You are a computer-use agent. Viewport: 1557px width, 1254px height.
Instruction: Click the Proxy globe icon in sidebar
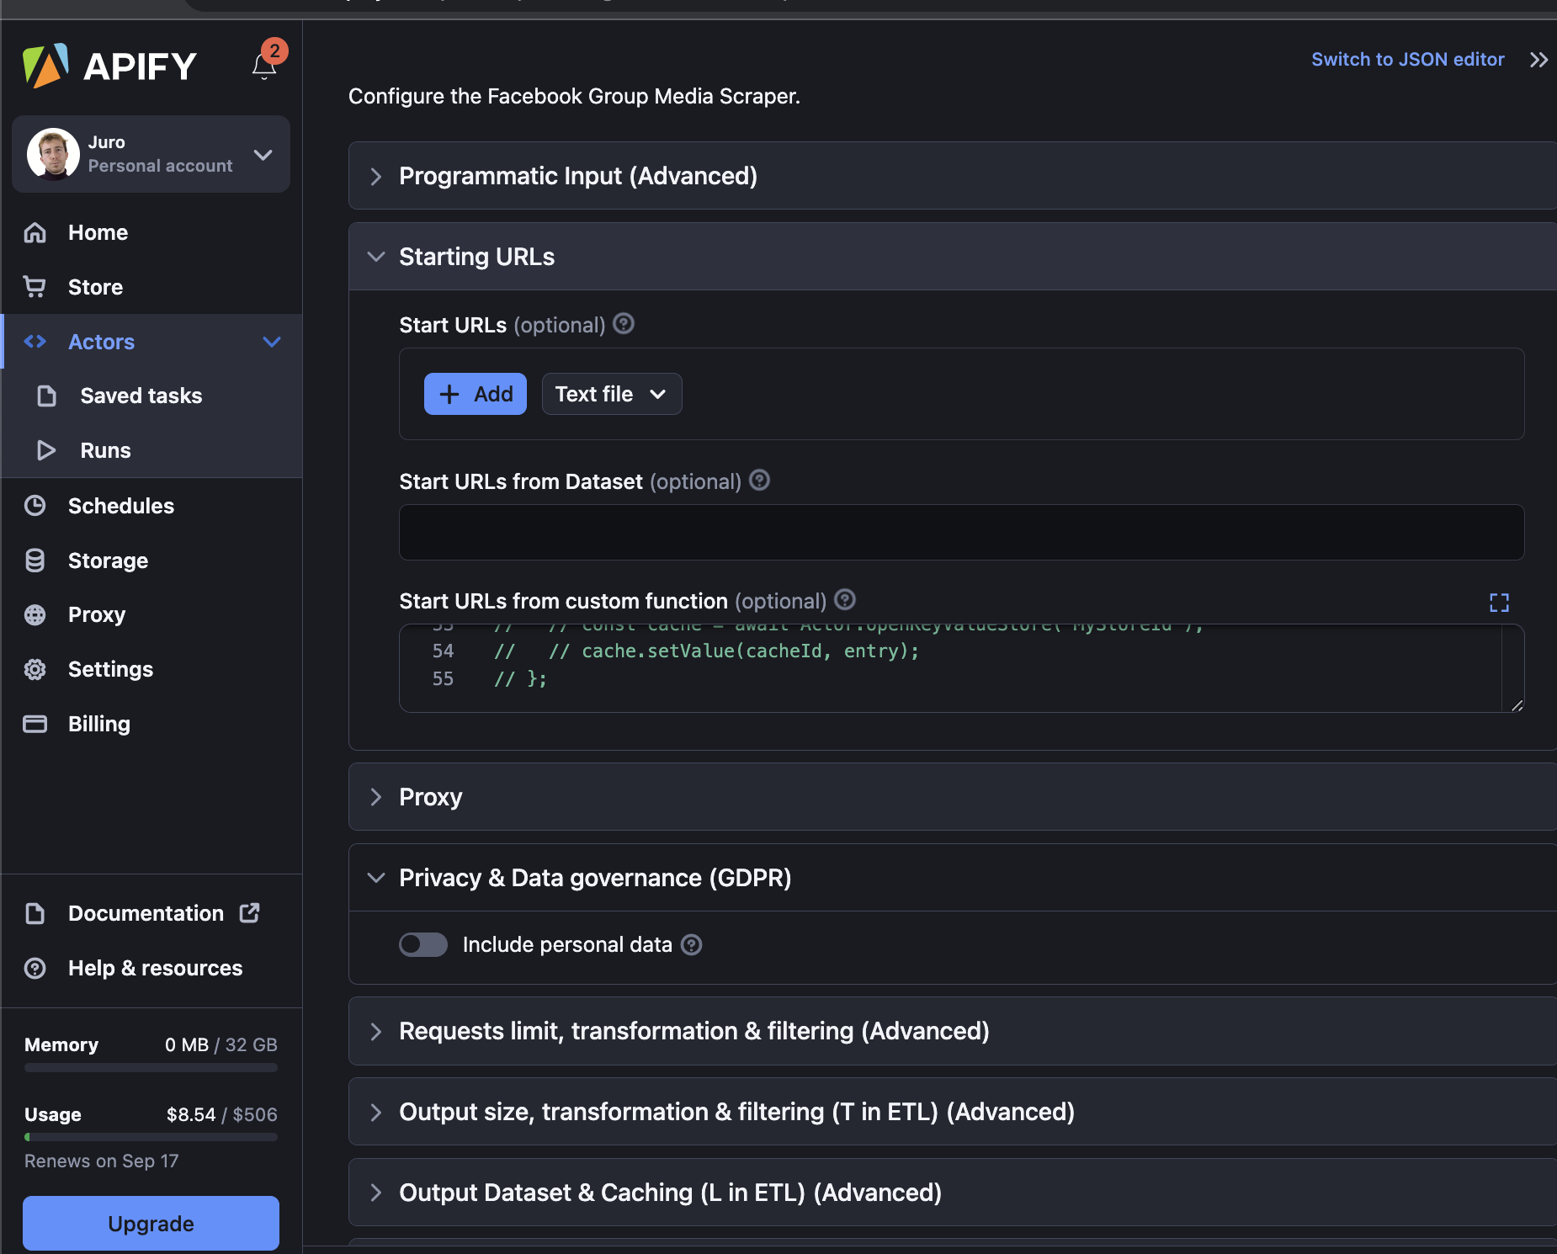[35, 615]
